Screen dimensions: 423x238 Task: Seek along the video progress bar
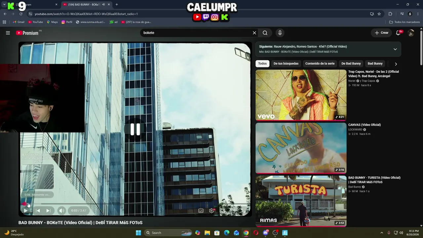click(x=135, y=204)
